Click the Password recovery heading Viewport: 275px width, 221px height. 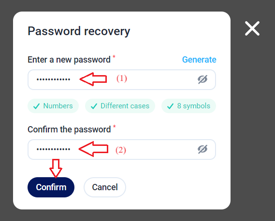79,31
